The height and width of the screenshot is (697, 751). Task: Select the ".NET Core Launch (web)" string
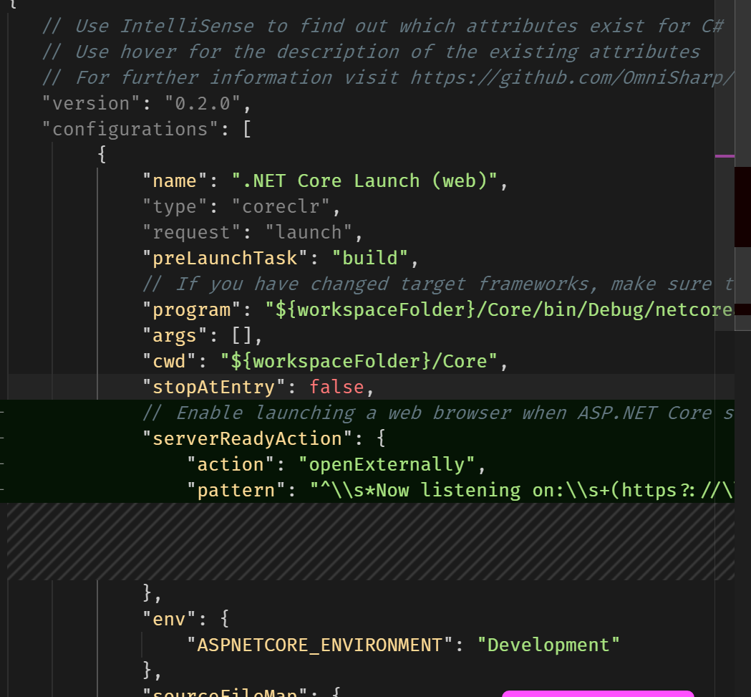(x=364, y=181)
